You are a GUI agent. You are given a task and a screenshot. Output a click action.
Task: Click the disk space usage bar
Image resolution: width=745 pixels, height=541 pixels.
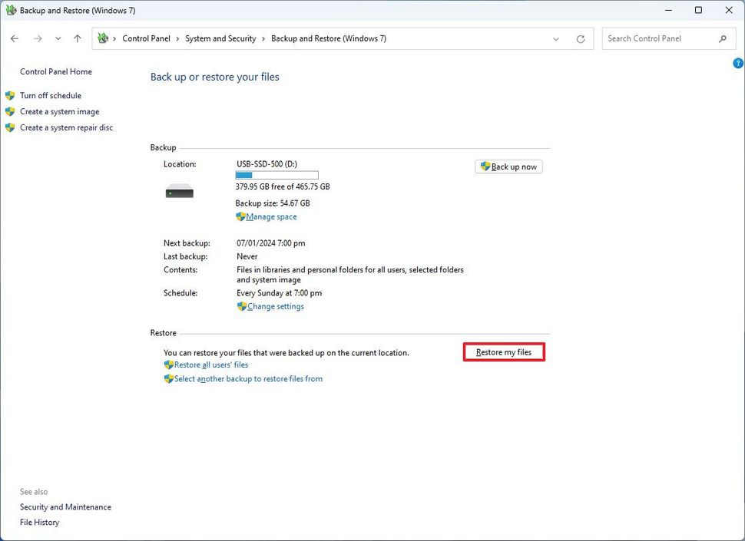pos(276,174)
